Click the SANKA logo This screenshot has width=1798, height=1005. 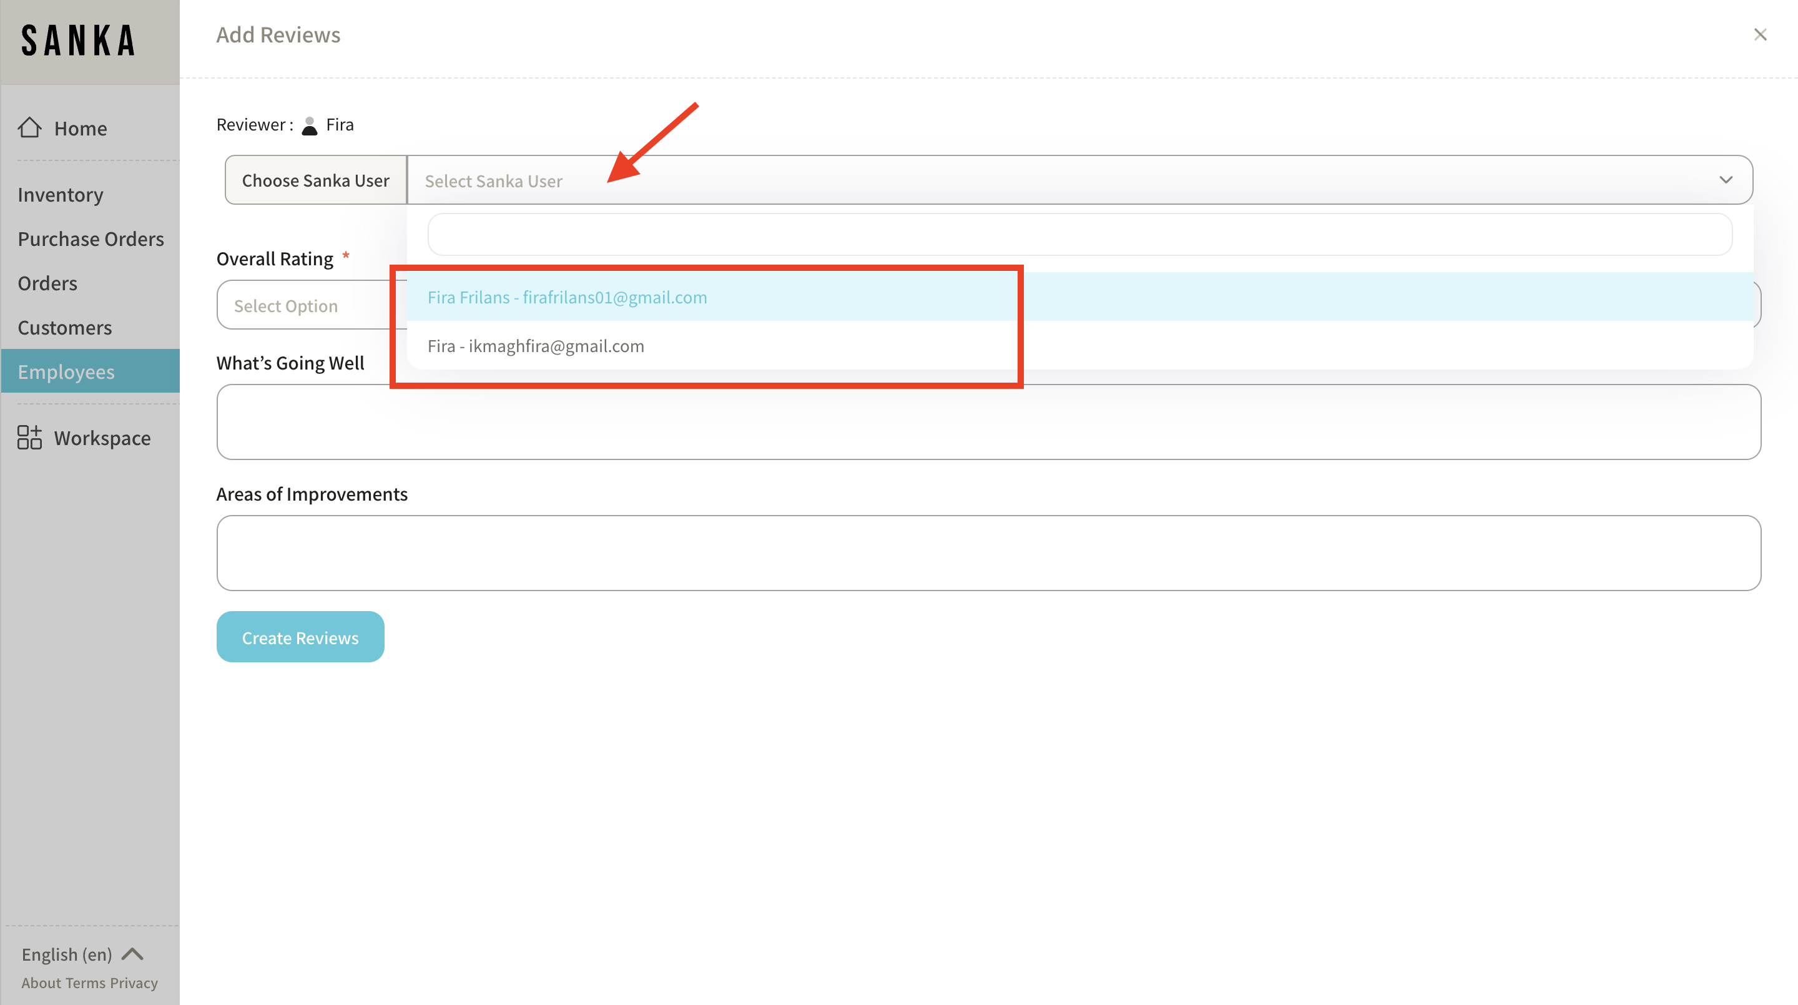point(78,41)
